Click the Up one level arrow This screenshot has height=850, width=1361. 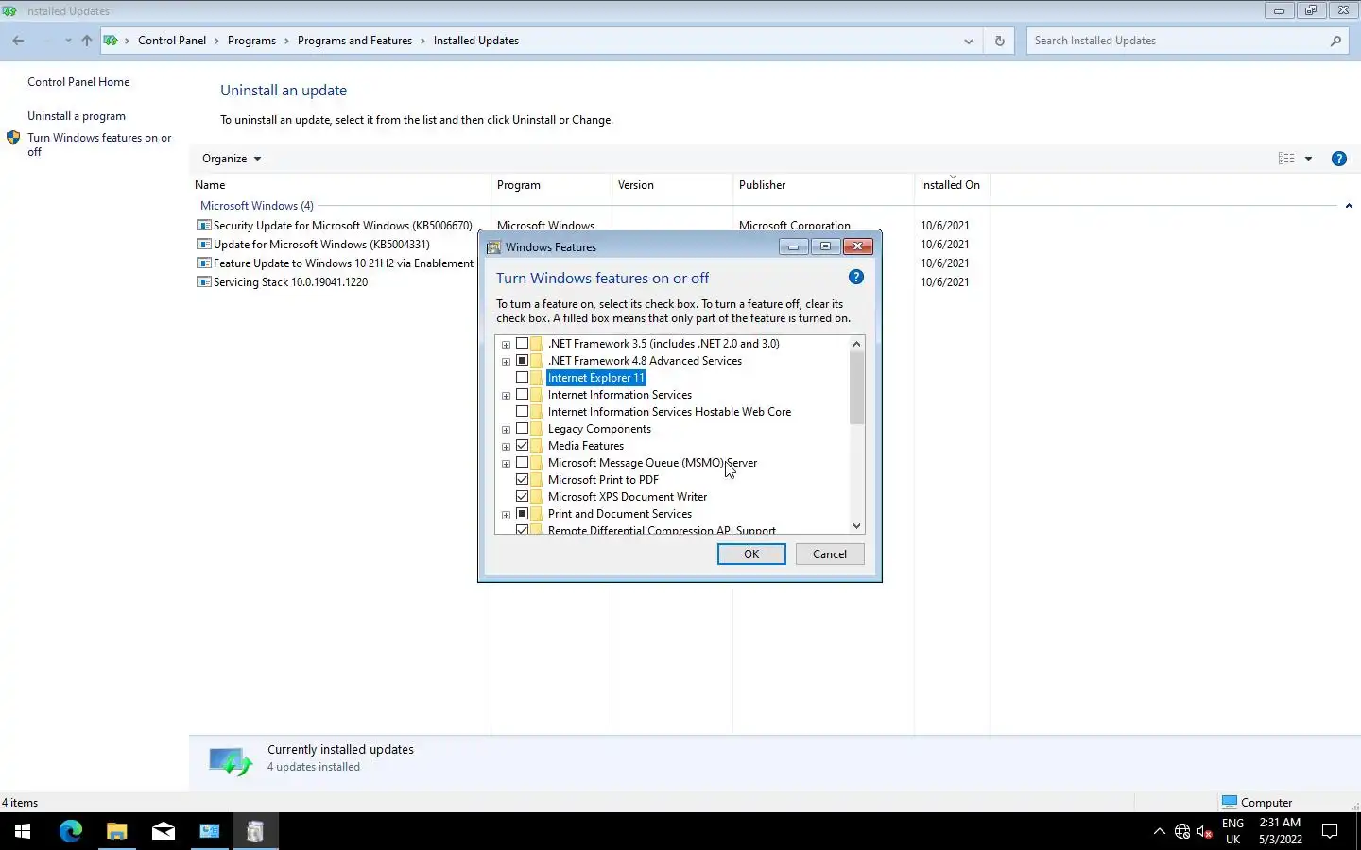pyautogui.click(x=87, y=41)
